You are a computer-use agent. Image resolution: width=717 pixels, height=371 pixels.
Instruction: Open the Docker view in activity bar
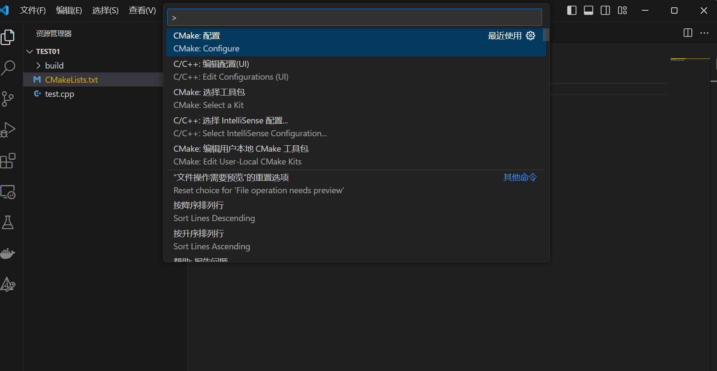tap(8, 253)
